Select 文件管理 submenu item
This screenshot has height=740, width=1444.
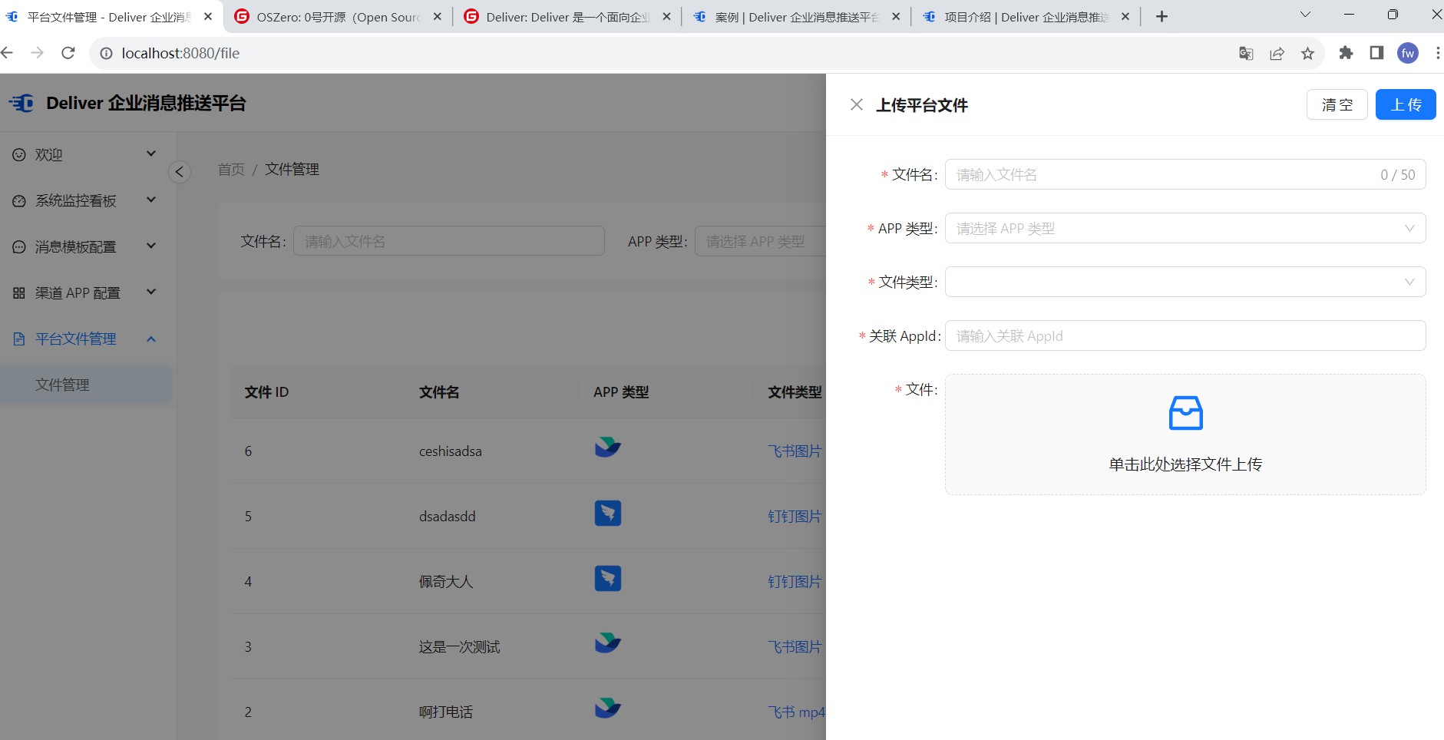(x=85, y=385)
